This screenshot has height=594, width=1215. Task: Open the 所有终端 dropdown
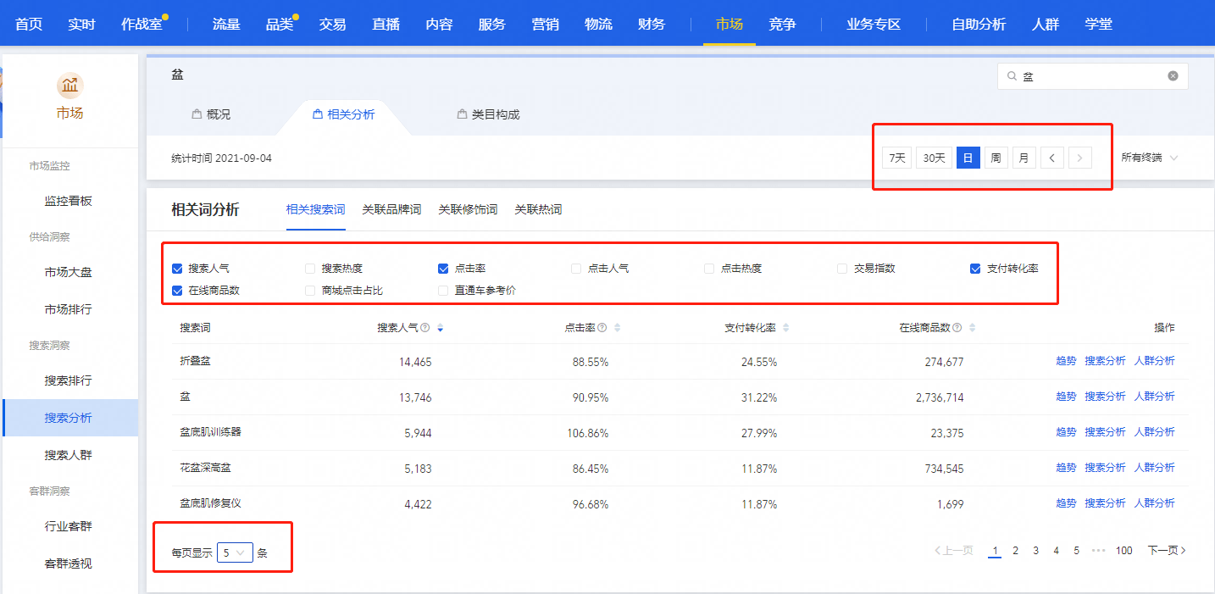tap(1149, 158)
